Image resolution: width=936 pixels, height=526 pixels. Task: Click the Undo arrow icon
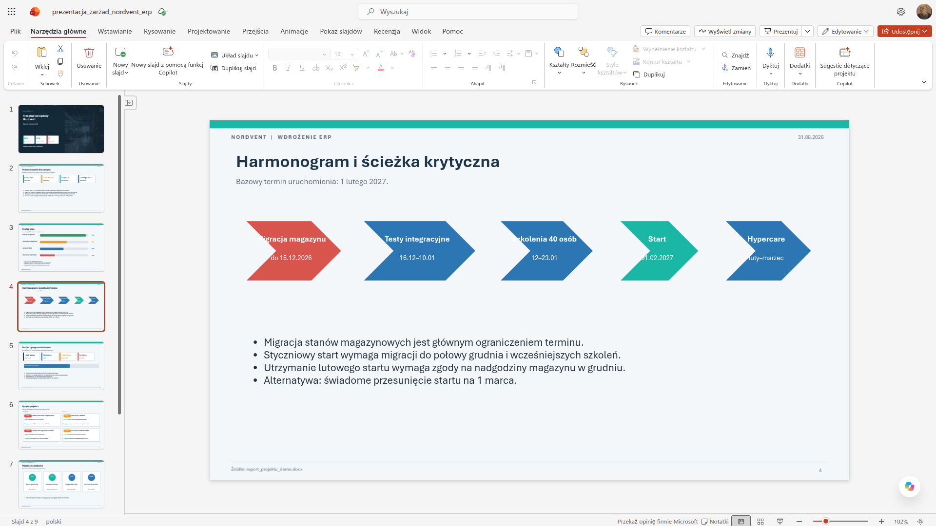15,54
